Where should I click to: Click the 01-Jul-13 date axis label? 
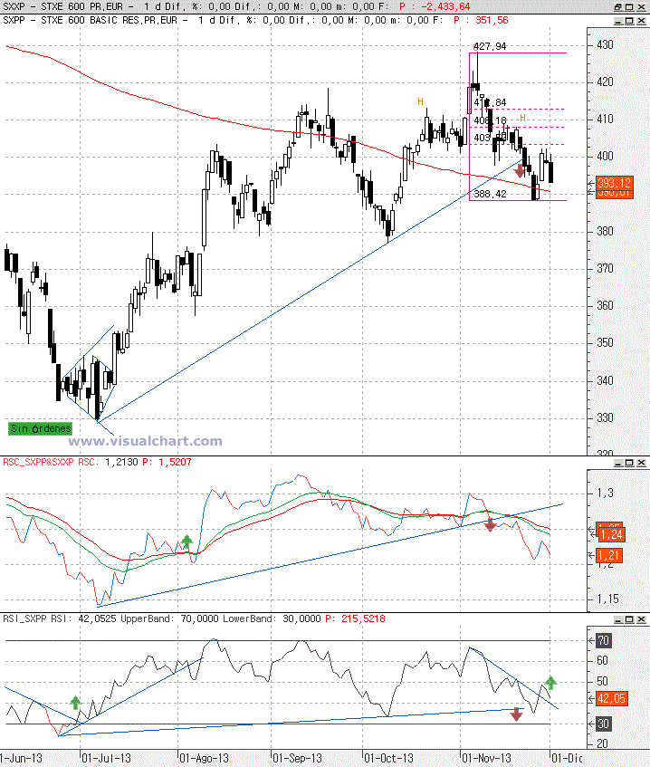point(106,759)
